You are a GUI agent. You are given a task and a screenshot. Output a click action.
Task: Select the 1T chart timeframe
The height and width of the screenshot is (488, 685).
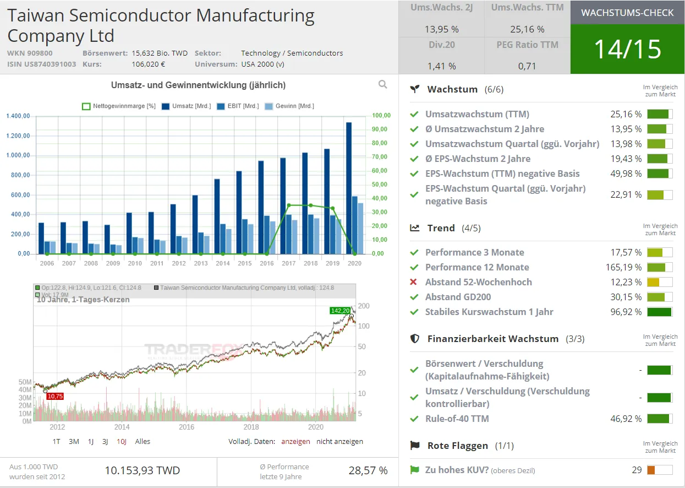57,441
